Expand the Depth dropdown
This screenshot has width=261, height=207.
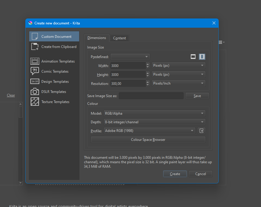click(154, 122)
